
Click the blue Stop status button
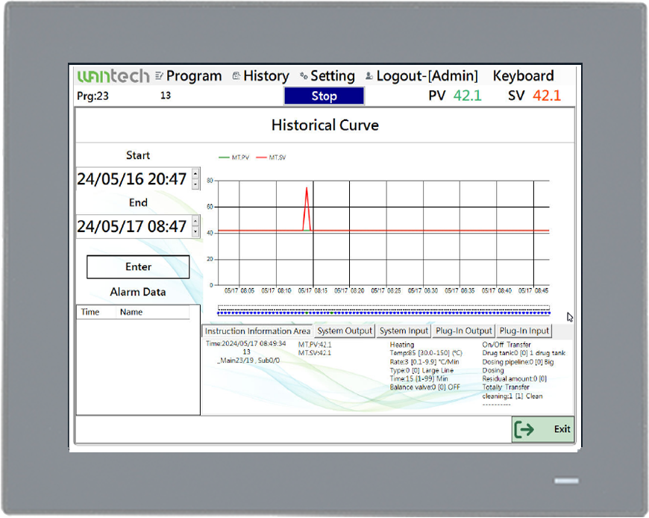[x=324, y=96]
